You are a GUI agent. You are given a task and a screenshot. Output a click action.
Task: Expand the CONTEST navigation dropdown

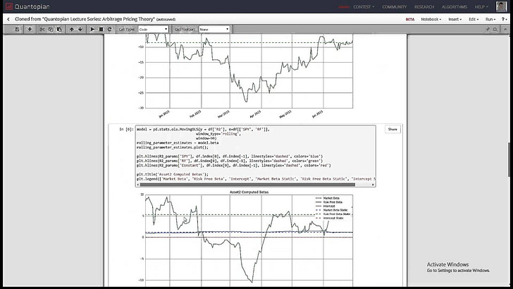click(x=364, y=6)
